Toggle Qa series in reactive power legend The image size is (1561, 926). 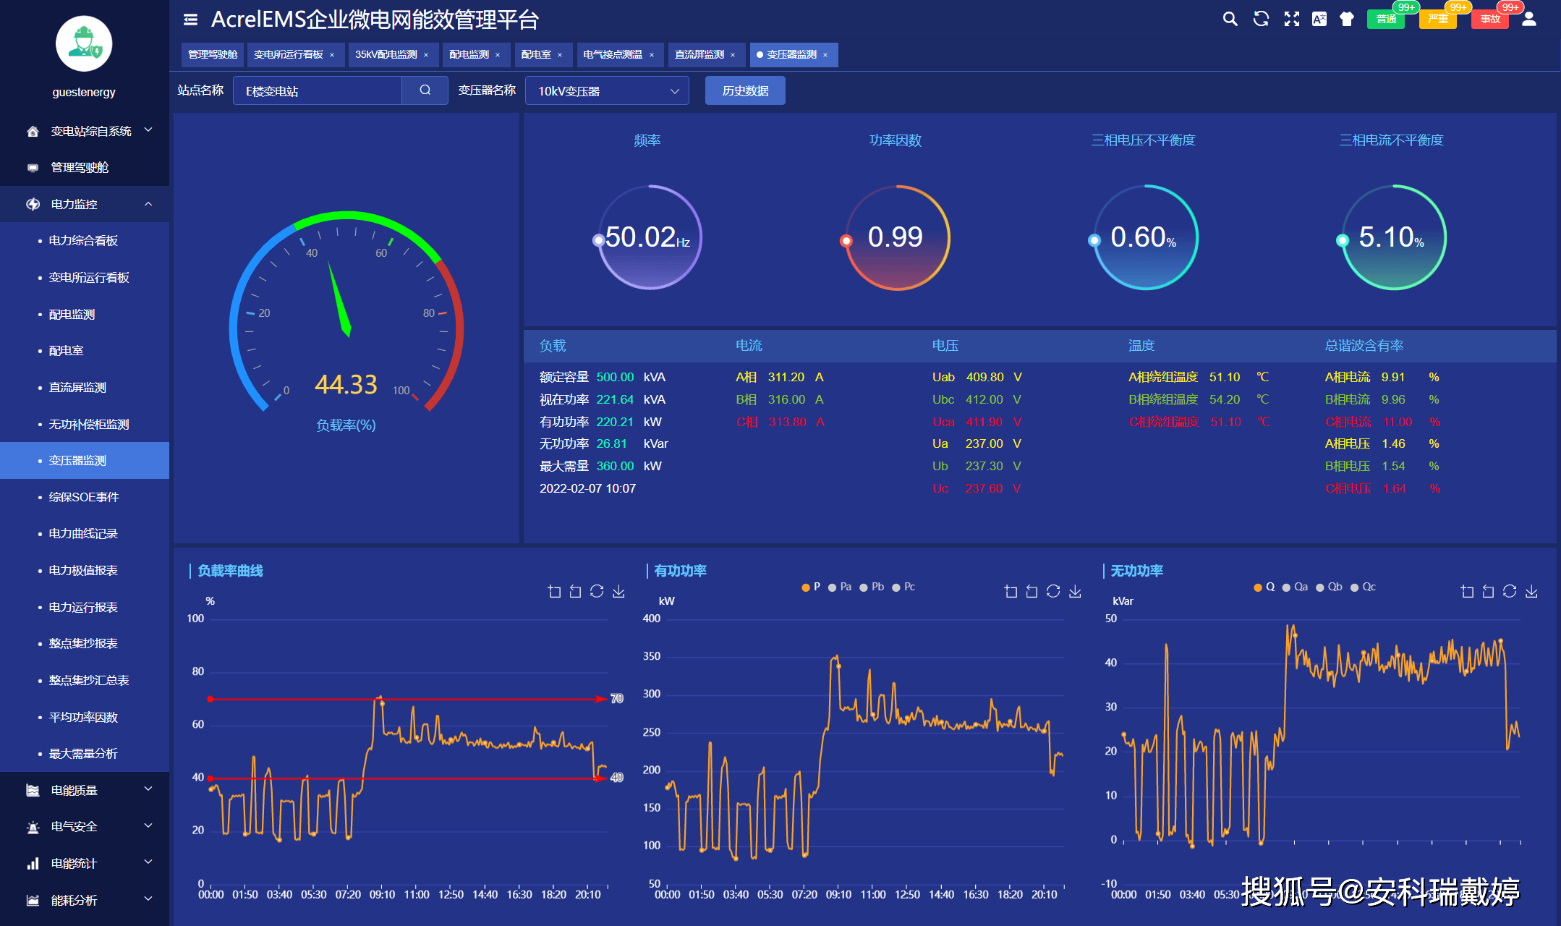tap(1295, 587)
